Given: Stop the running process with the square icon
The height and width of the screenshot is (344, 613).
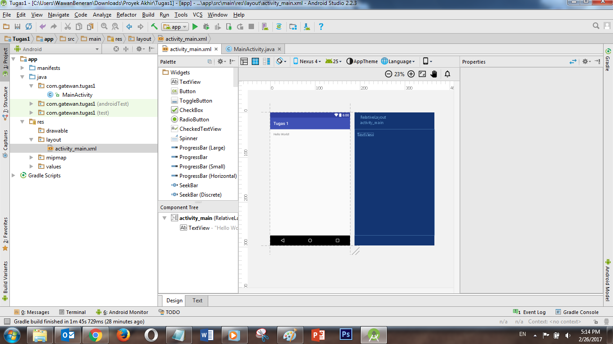Looking at the screenshot, I should coord(251,27).
